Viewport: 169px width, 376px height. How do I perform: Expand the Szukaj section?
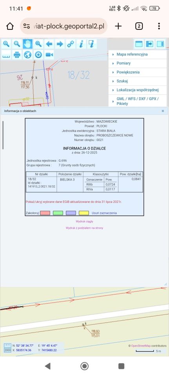pos(138,81)
